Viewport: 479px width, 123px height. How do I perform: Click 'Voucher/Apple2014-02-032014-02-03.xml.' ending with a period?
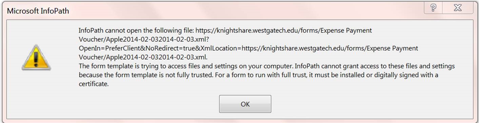143,57
